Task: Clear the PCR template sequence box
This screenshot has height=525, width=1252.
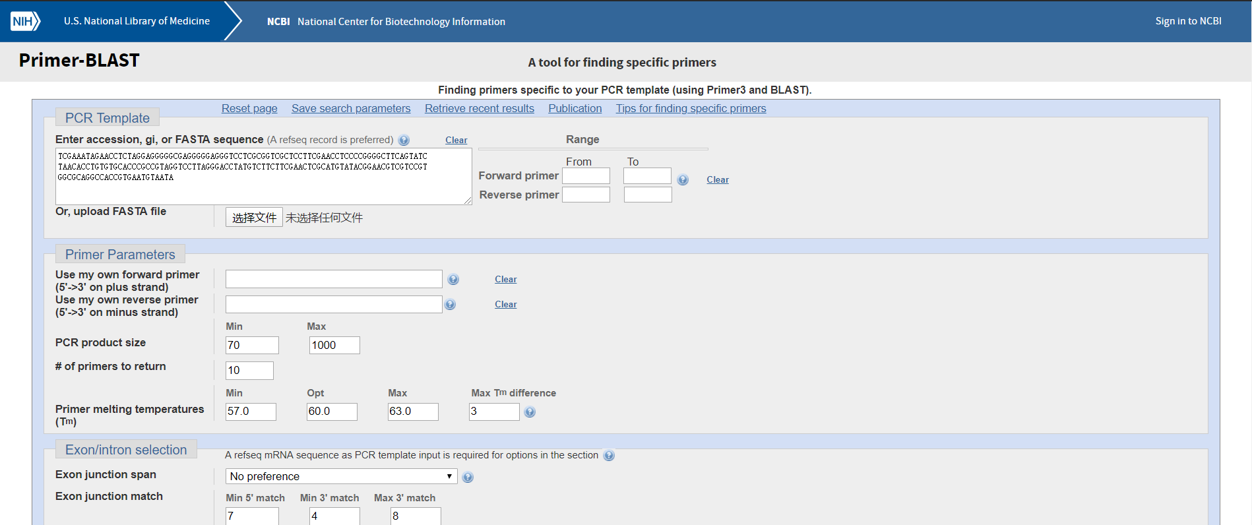Action: (456, 140)
